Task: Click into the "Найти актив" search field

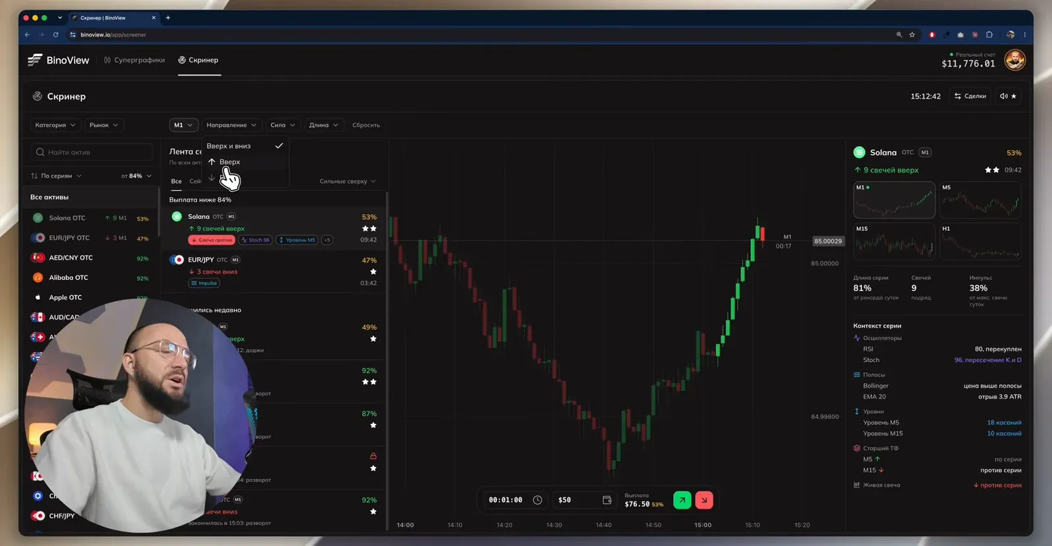Action: pyautogui.click(x=91, y=152)
